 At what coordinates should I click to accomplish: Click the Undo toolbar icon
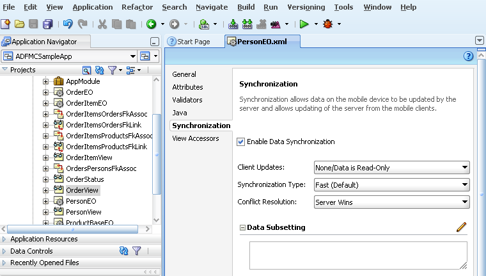(x=68, y=24)
